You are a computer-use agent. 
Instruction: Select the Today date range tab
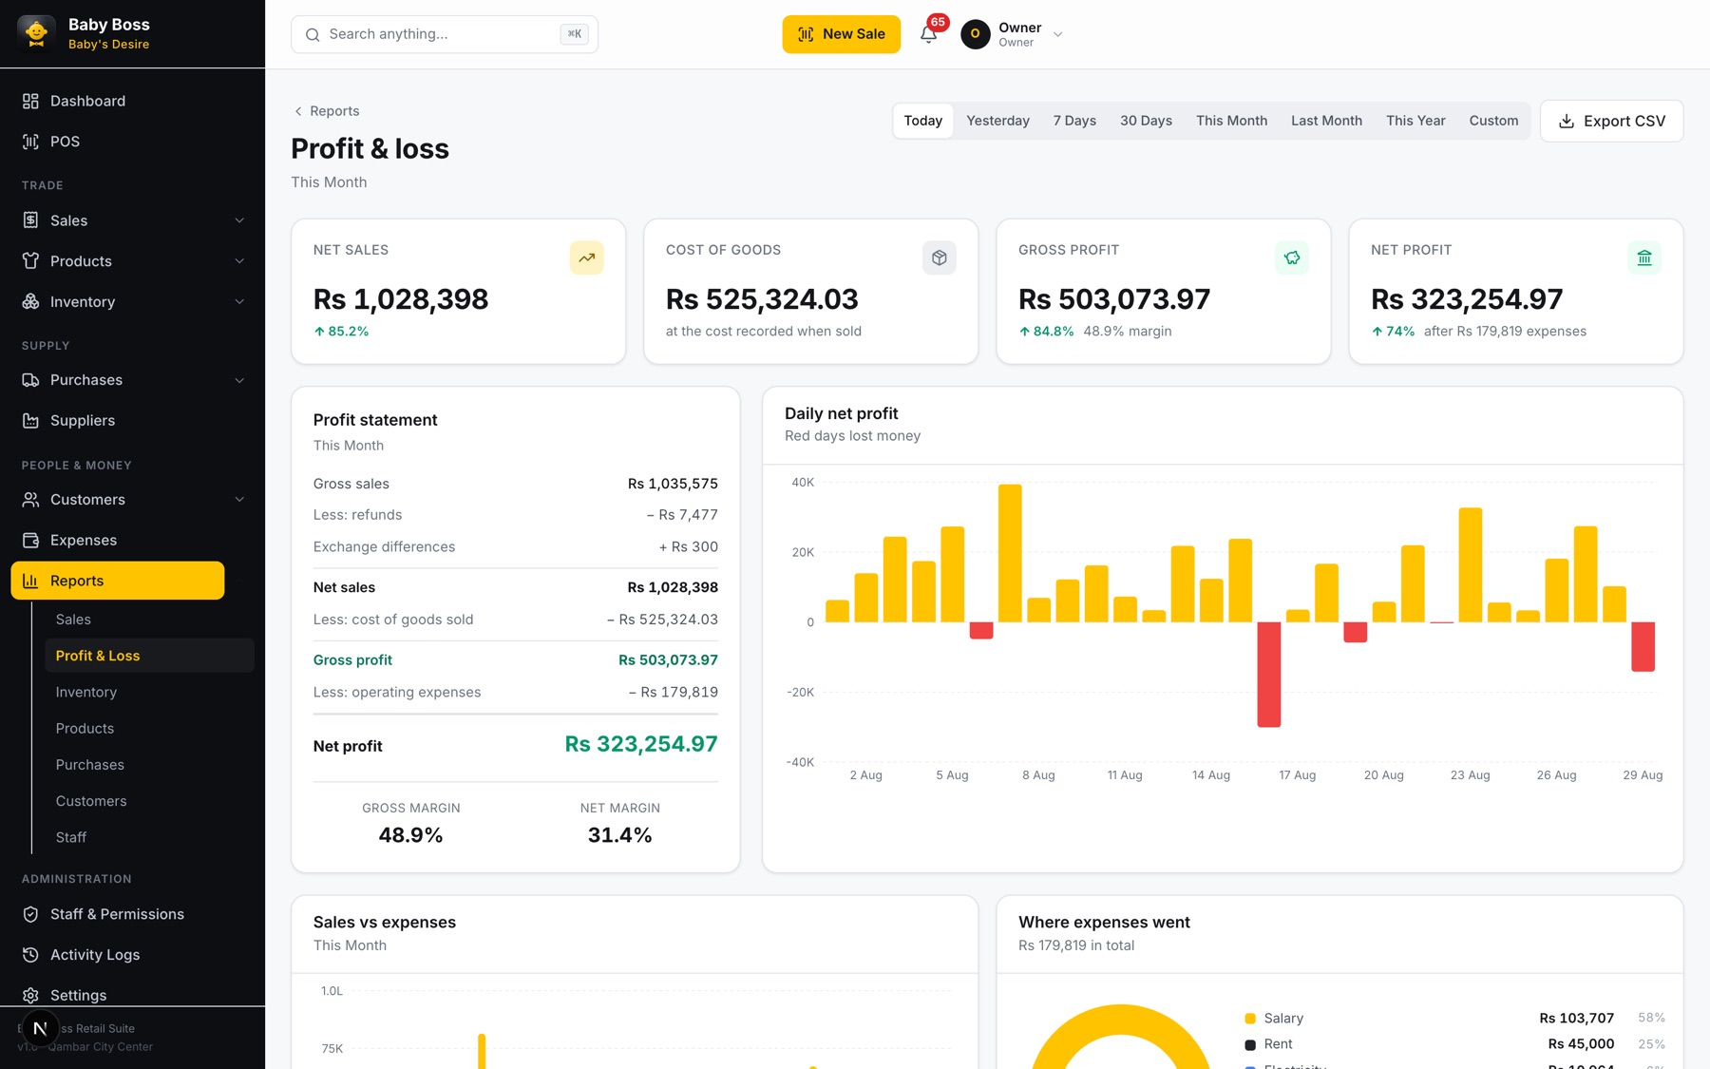(x=923, y=121)
